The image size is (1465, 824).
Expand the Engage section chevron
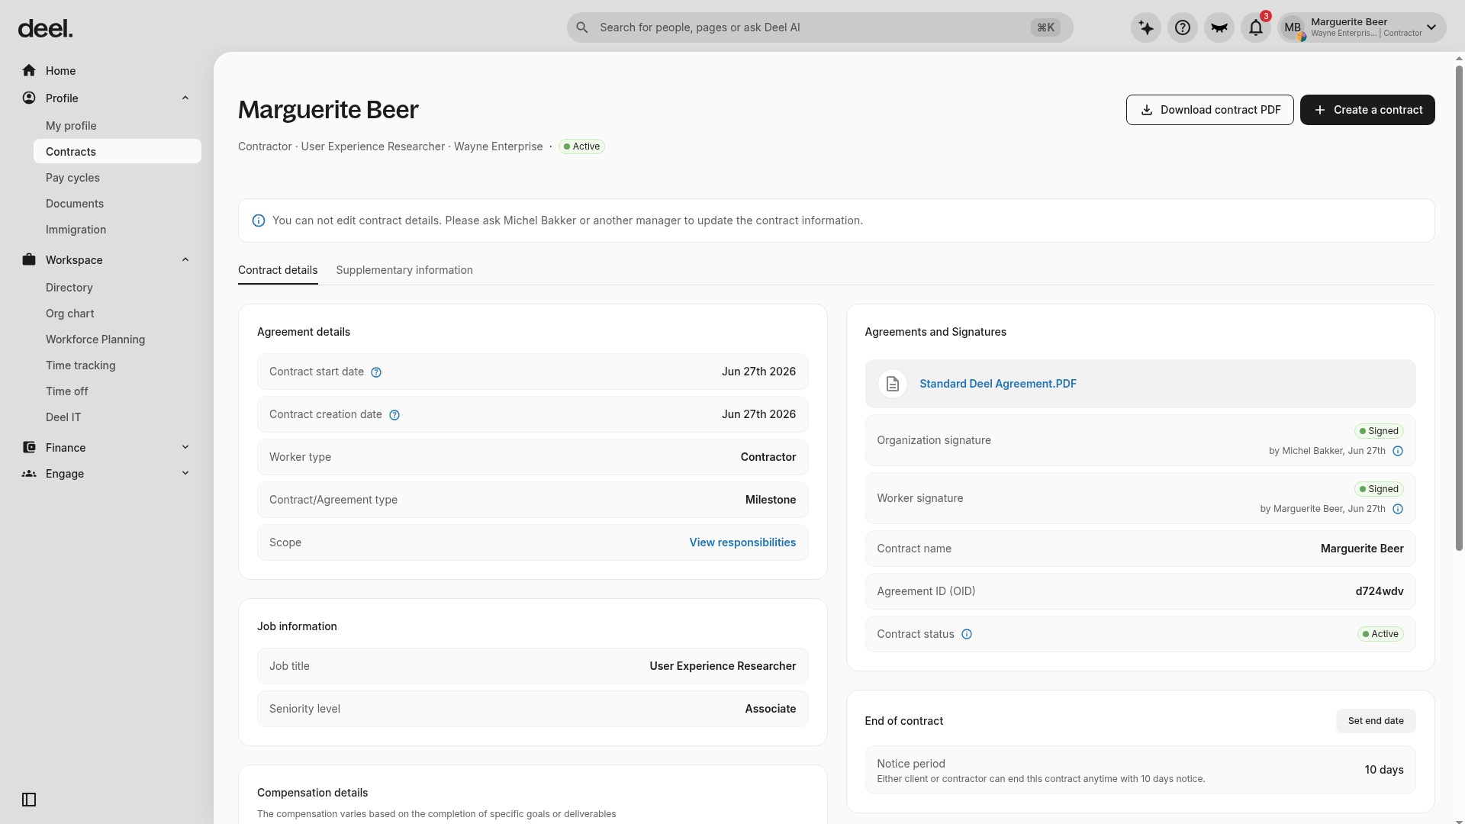(185, 474)
